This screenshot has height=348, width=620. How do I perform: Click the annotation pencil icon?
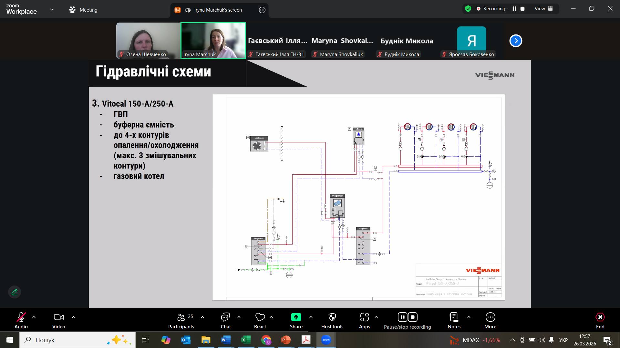pyautogui.click(x=15, y=292)
